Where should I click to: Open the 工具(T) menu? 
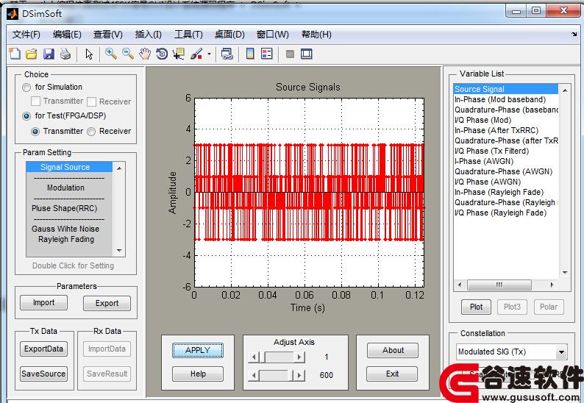[x=188, y=35]
